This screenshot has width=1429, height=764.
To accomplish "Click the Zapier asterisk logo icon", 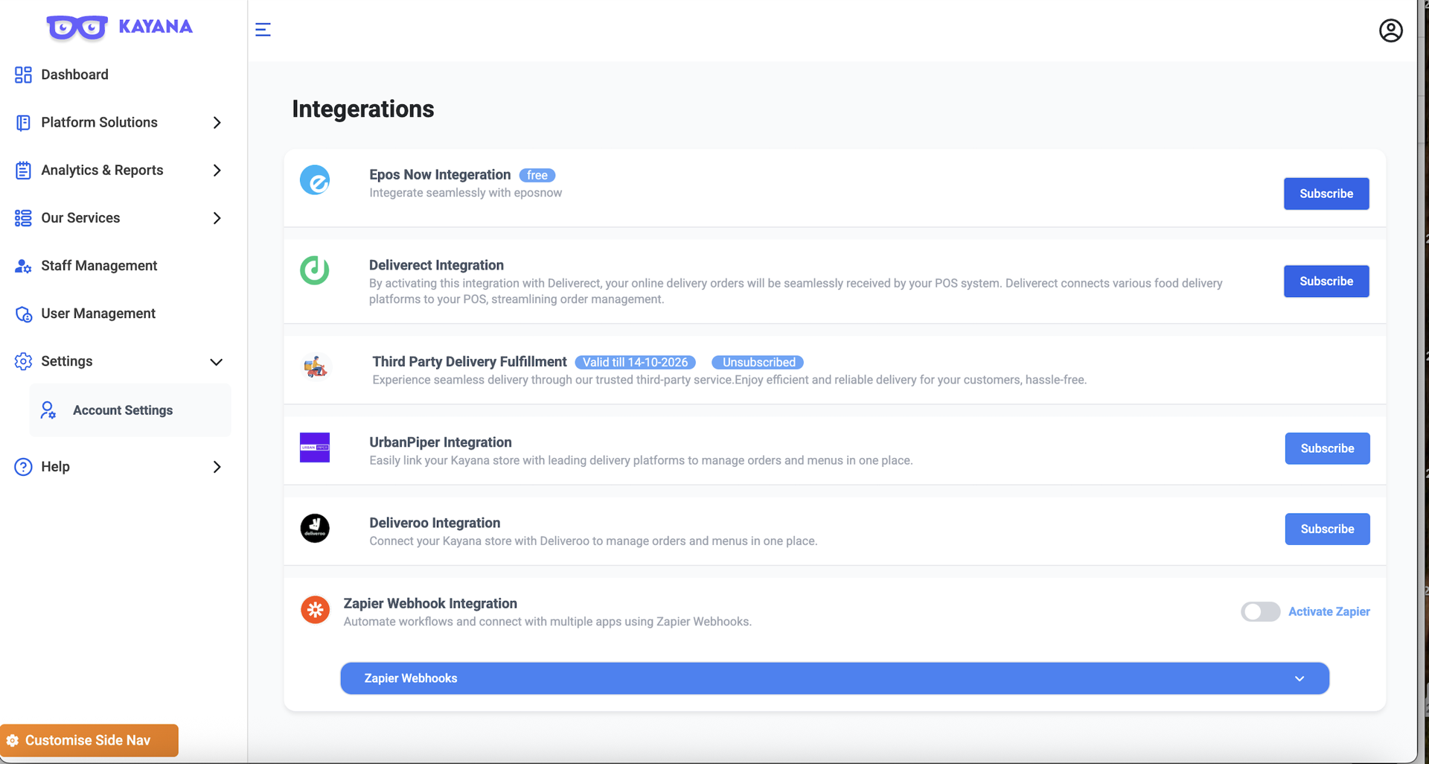I will (315, 610).
